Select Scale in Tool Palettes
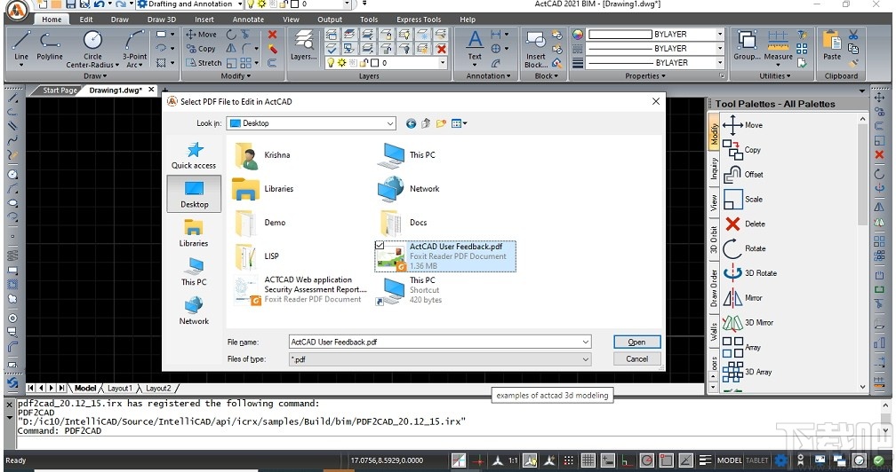The image size is (896, 472). tap(742, 199)
